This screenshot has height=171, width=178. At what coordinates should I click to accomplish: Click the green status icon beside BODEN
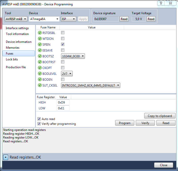tap(40, 79)
